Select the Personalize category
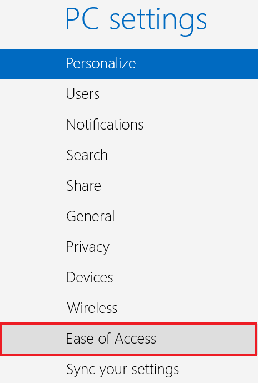 (129, 64)
